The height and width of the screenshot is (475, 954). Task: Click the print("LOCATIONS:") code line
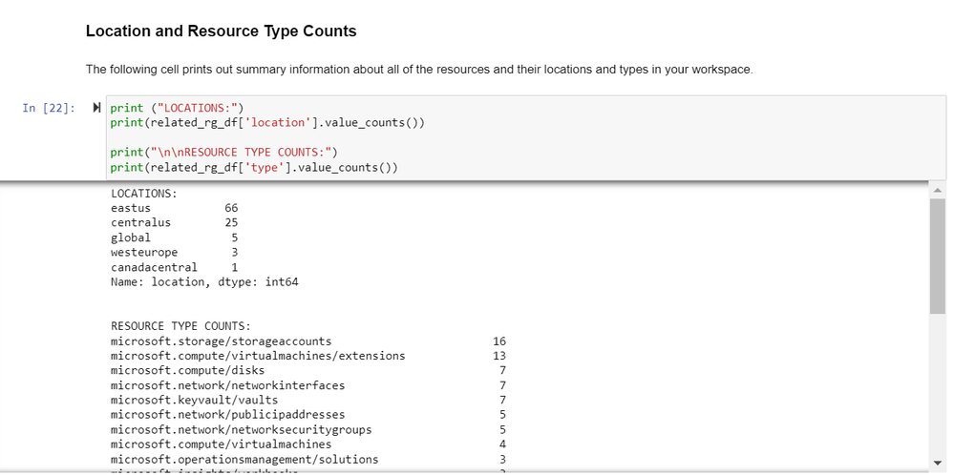pos(177,108)
